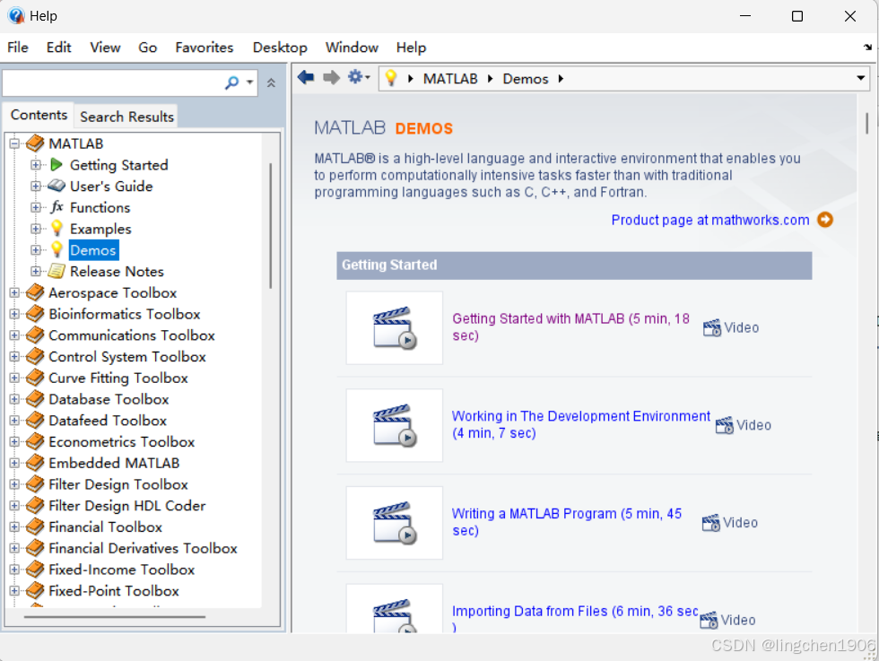Click inside the help search field

coord(112,83)
